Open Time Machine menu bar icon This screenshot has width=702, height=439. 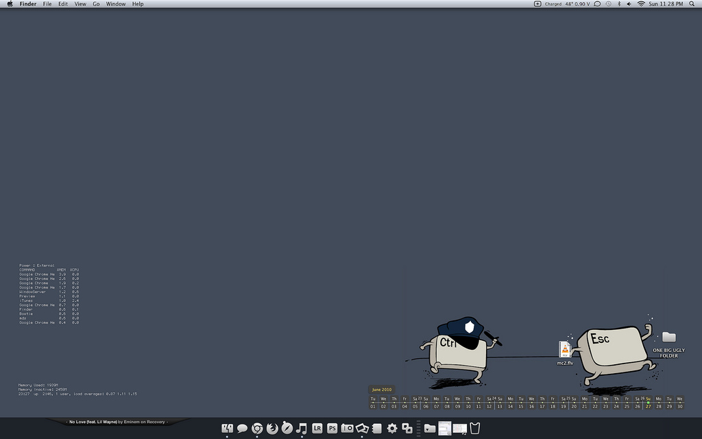(609, 4)
